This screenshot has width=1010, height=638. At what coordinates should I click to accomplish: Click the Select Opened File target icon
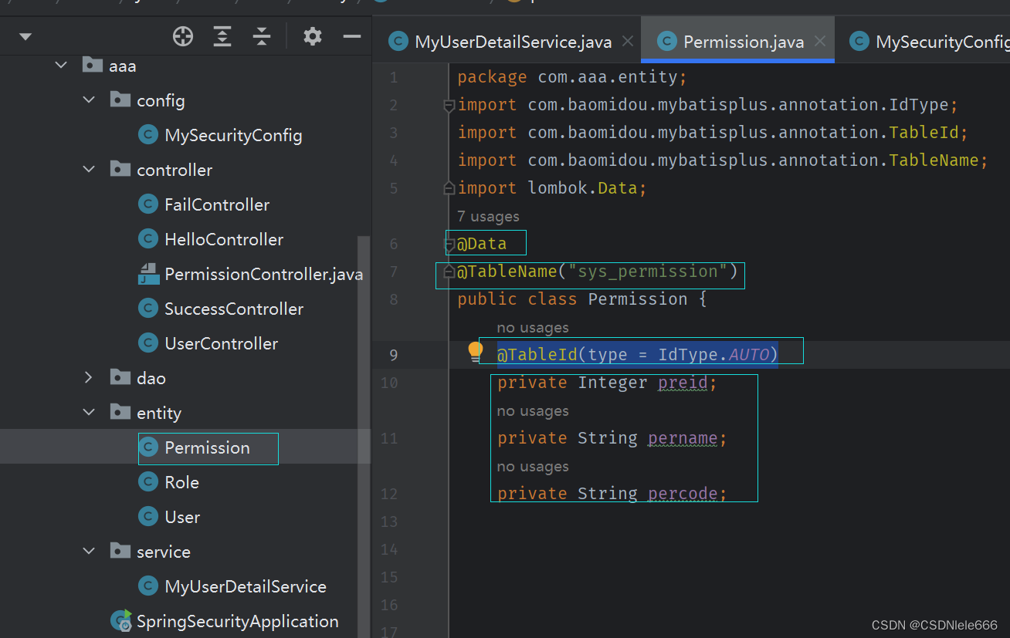click(x=182, y=35)
